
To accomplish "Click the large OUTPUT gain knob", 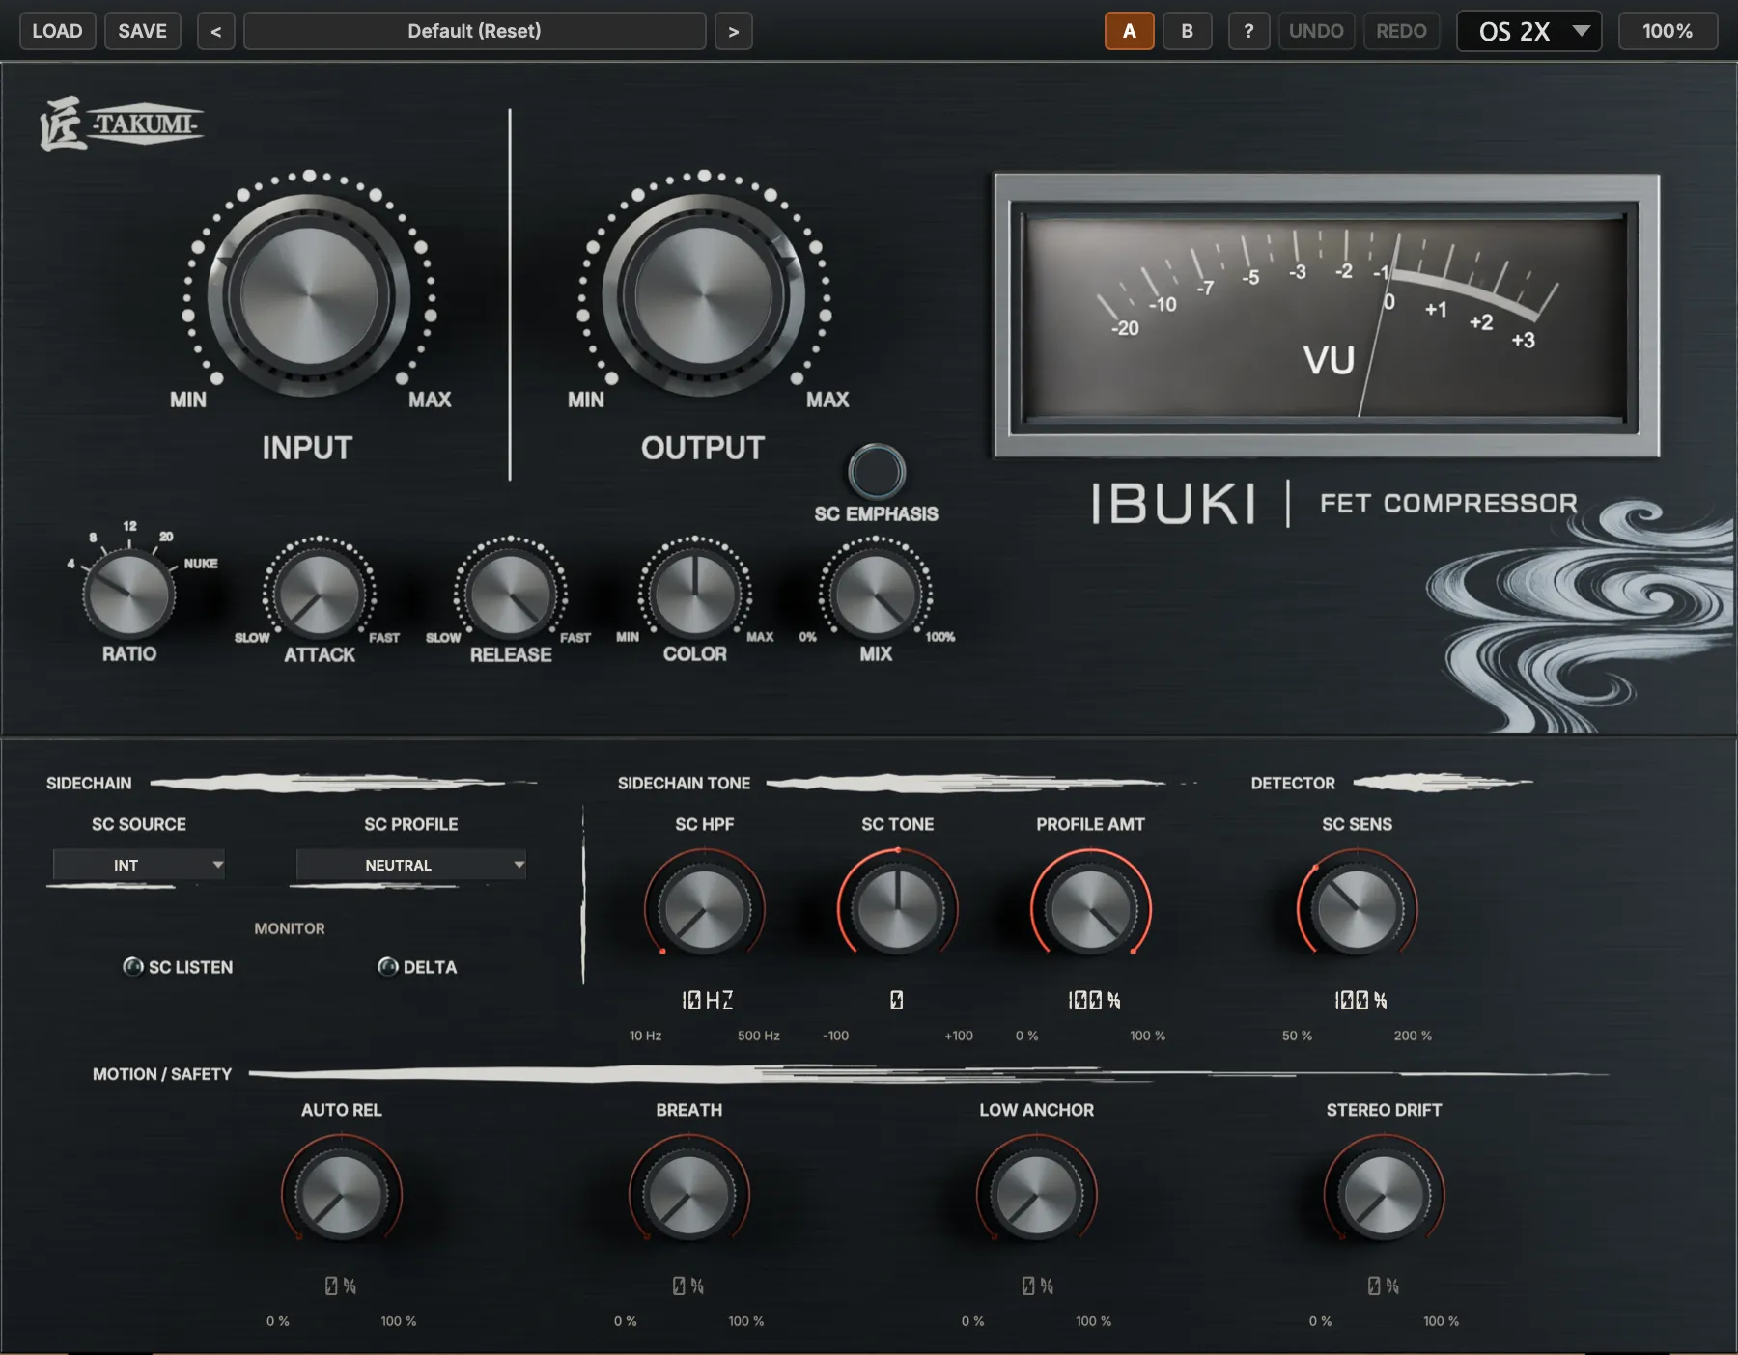I will 704,295.
